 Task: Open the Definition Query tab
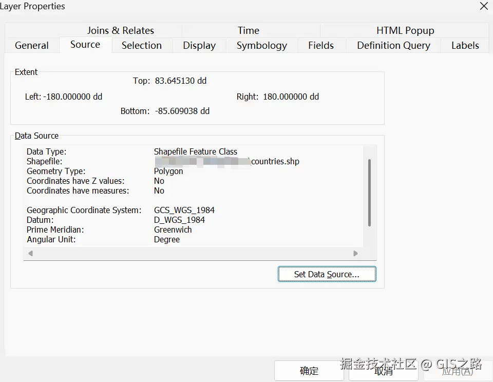[x=393, y=45]
